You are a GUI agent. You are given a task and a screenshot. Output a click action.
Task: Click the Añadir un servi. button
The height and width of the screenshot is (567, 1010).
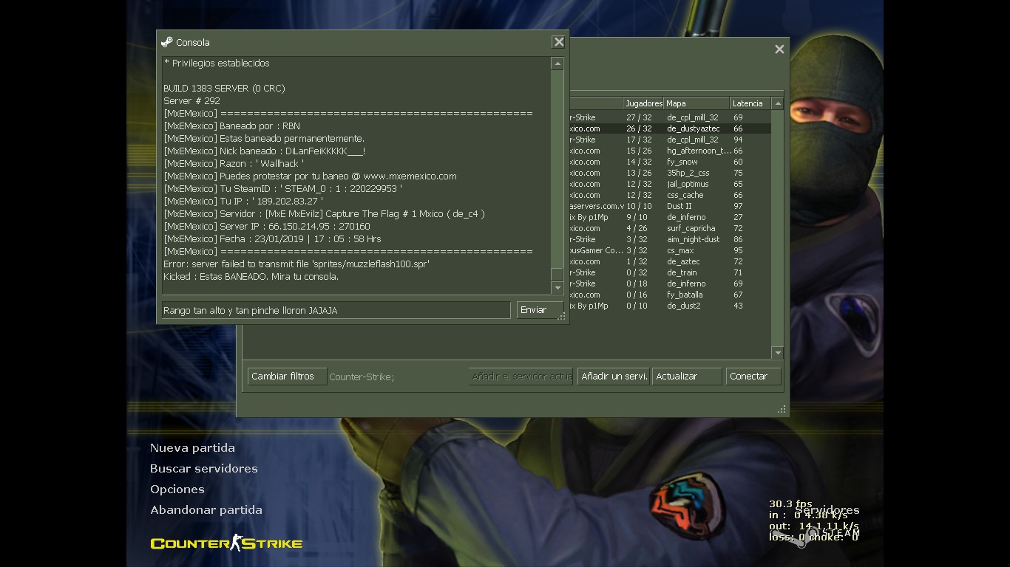pyautogui.click(x=613, y=377)
